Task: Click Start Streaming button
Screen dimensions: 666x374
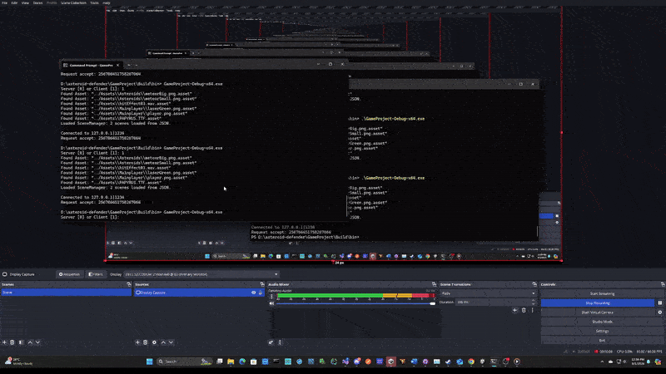Action: click(602, 293)
